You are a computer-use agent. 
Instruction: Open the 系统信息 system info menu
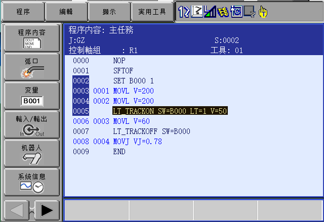click(x=31, y=182)
